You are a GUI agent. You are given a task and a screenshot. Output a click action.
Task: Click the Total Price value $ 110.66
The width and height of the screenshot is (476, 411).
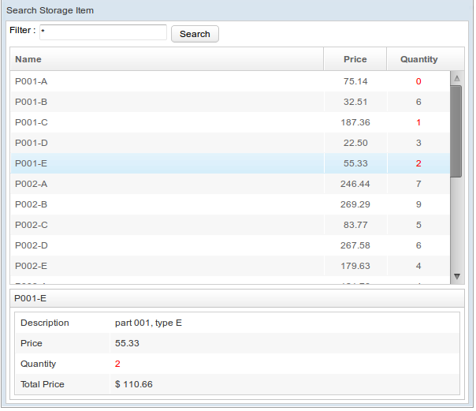pos(134,384)
